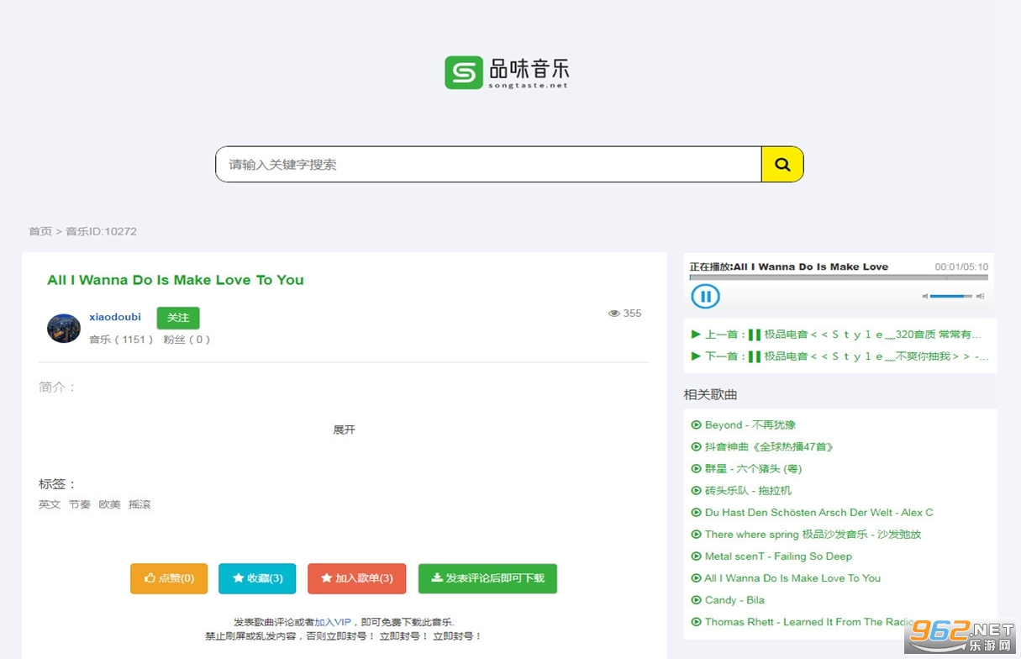Image resolution: width=1021 pixels, height=659 pixels.
Task: Open xiaodoubi's avatar picture
Action: (x=64, y=328)
